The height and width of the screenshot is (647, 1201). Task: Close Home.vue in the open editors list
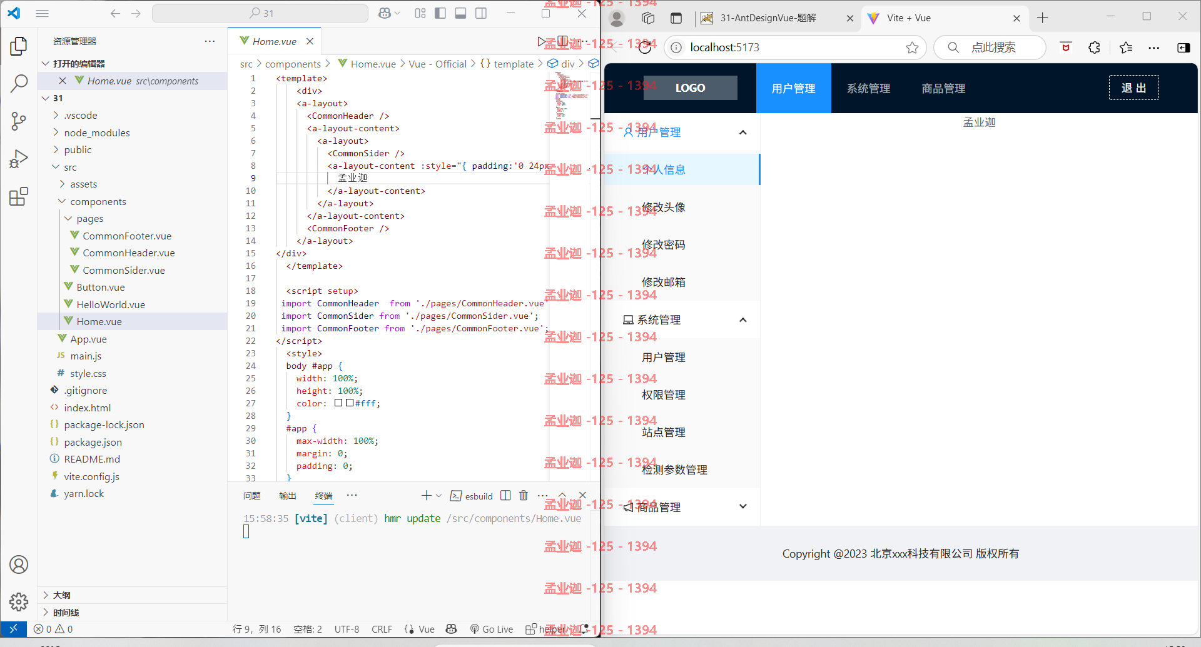pos(63,81)
